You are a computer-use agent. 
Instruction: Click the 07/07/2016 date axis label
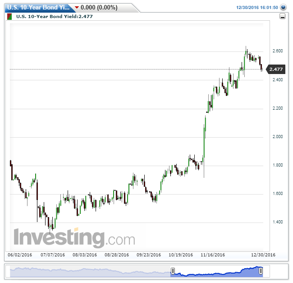click(53, 255)
